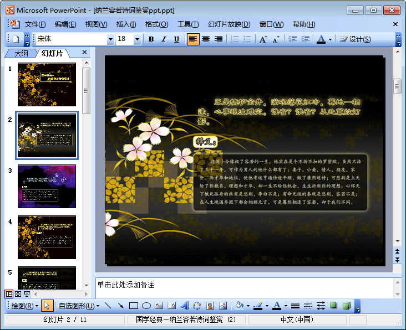Insert a vertical text box
This screenshot has width=406, height=330.
click(172, 306)
